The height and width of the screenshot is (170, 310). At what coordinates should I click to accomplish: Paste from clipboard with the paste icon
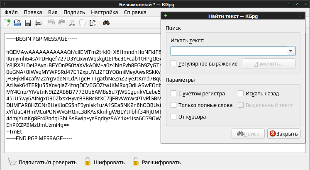93,23
